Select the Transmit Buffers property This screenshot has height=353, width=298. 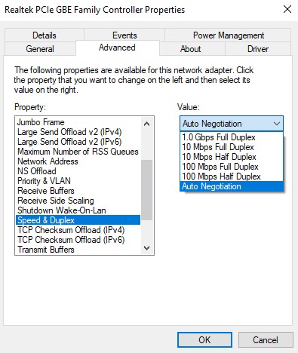[x=78, y=250]
